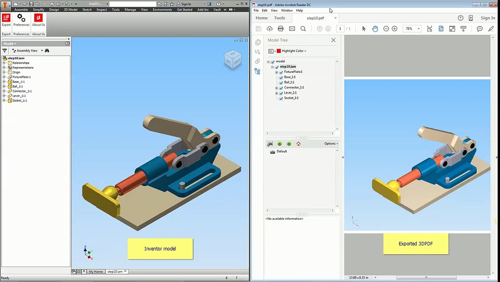500x282 pixels.
Task: Open the 3D Model ribbon tab
Action: (70, 9)
